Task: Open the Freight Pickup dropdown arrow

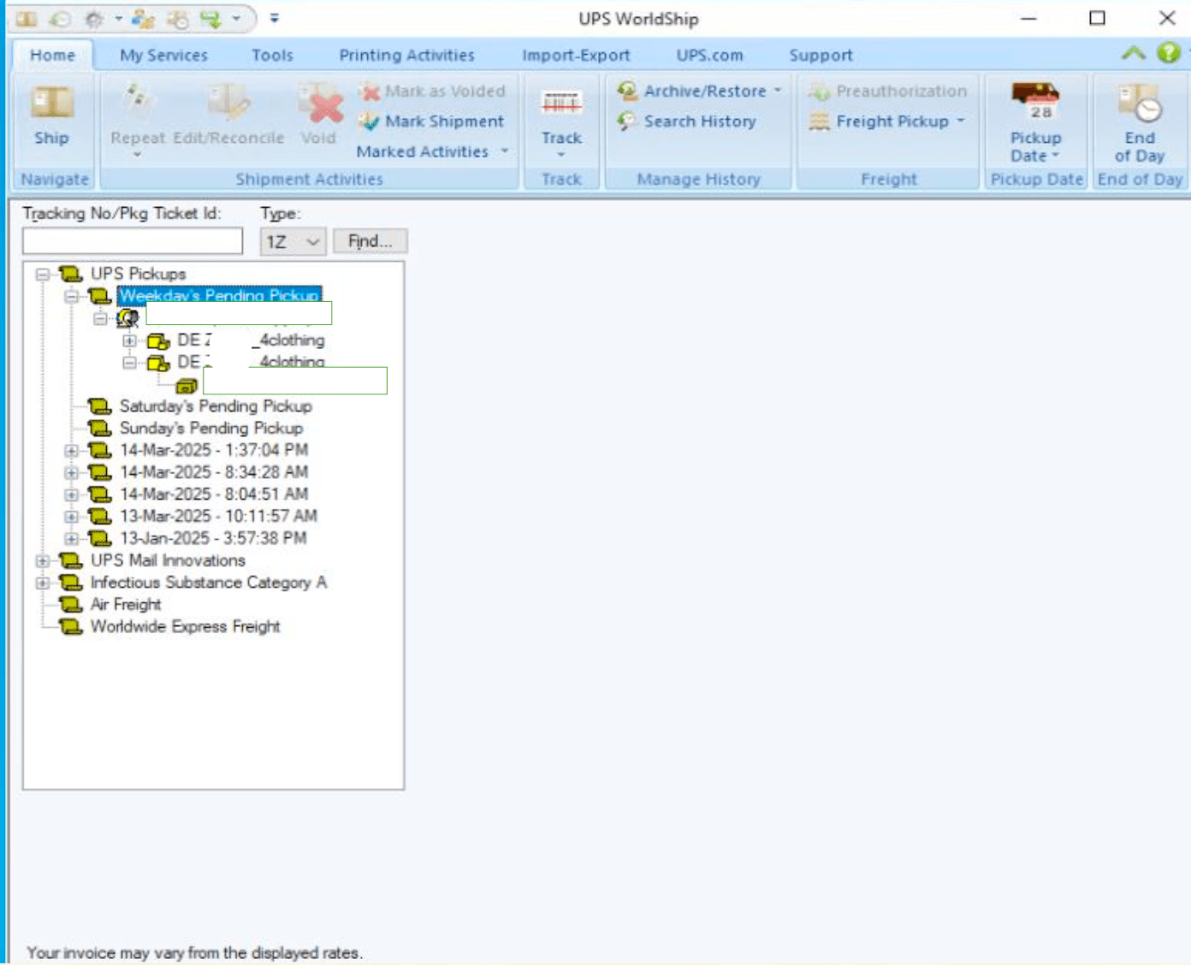Action: pos(961,121)
